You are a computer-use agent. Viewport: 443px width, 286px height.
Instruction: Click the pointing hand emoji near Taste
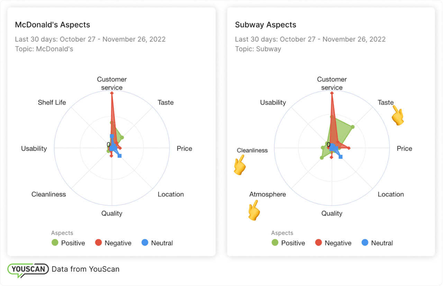(x=398, y=115)
